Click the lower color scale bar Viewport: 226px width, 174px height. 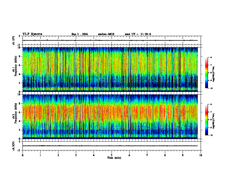coord(206,120)
